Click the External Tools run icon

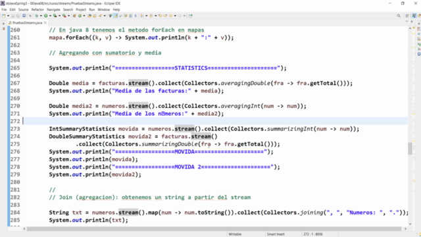click(x=64, y=16)
